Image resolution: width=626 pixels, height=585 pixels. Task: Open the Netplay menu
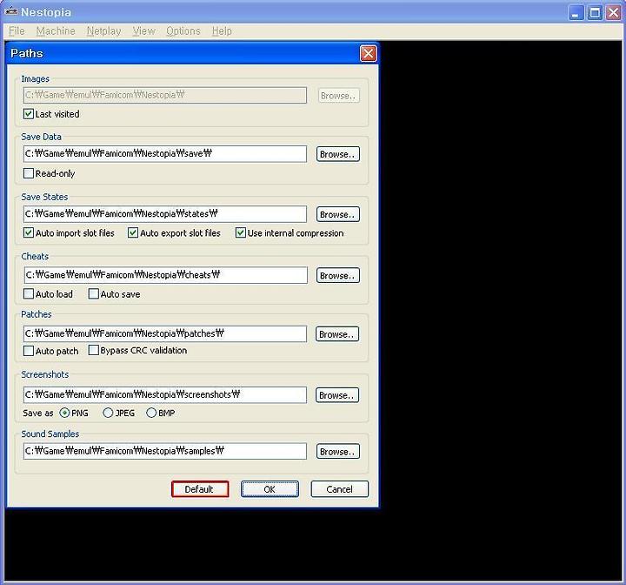coord(103,30)
